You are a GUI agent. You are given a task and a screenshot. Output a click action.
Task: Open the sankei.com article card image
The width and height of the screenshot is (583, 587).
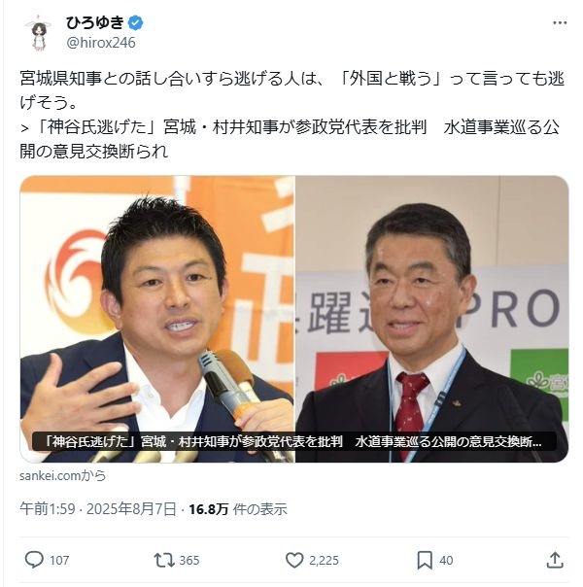pos(294,319)
